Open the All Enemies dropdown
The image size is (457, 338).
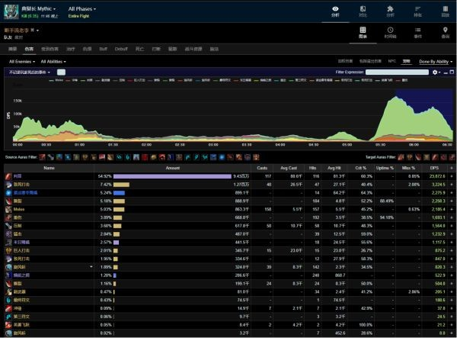click(22, 62)
